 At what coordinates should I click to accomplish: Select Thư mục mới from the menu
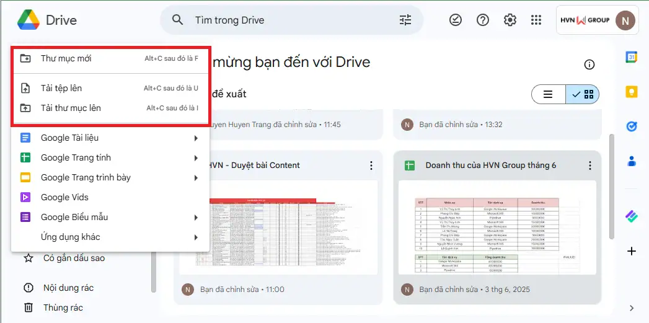(x=66, y=58)
